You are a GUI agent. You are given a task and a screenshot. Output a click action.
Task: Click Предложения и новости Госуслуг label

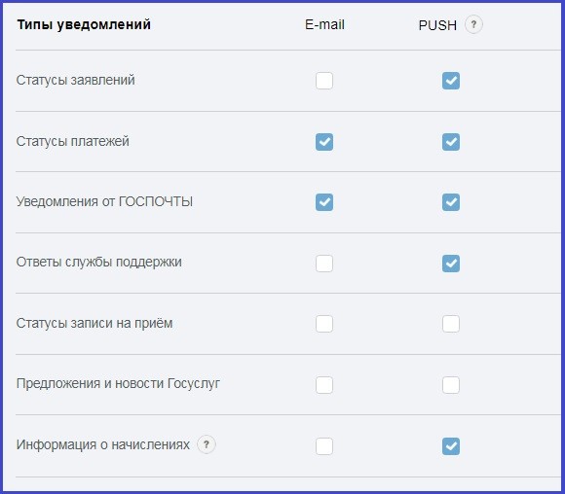(118, 383)
